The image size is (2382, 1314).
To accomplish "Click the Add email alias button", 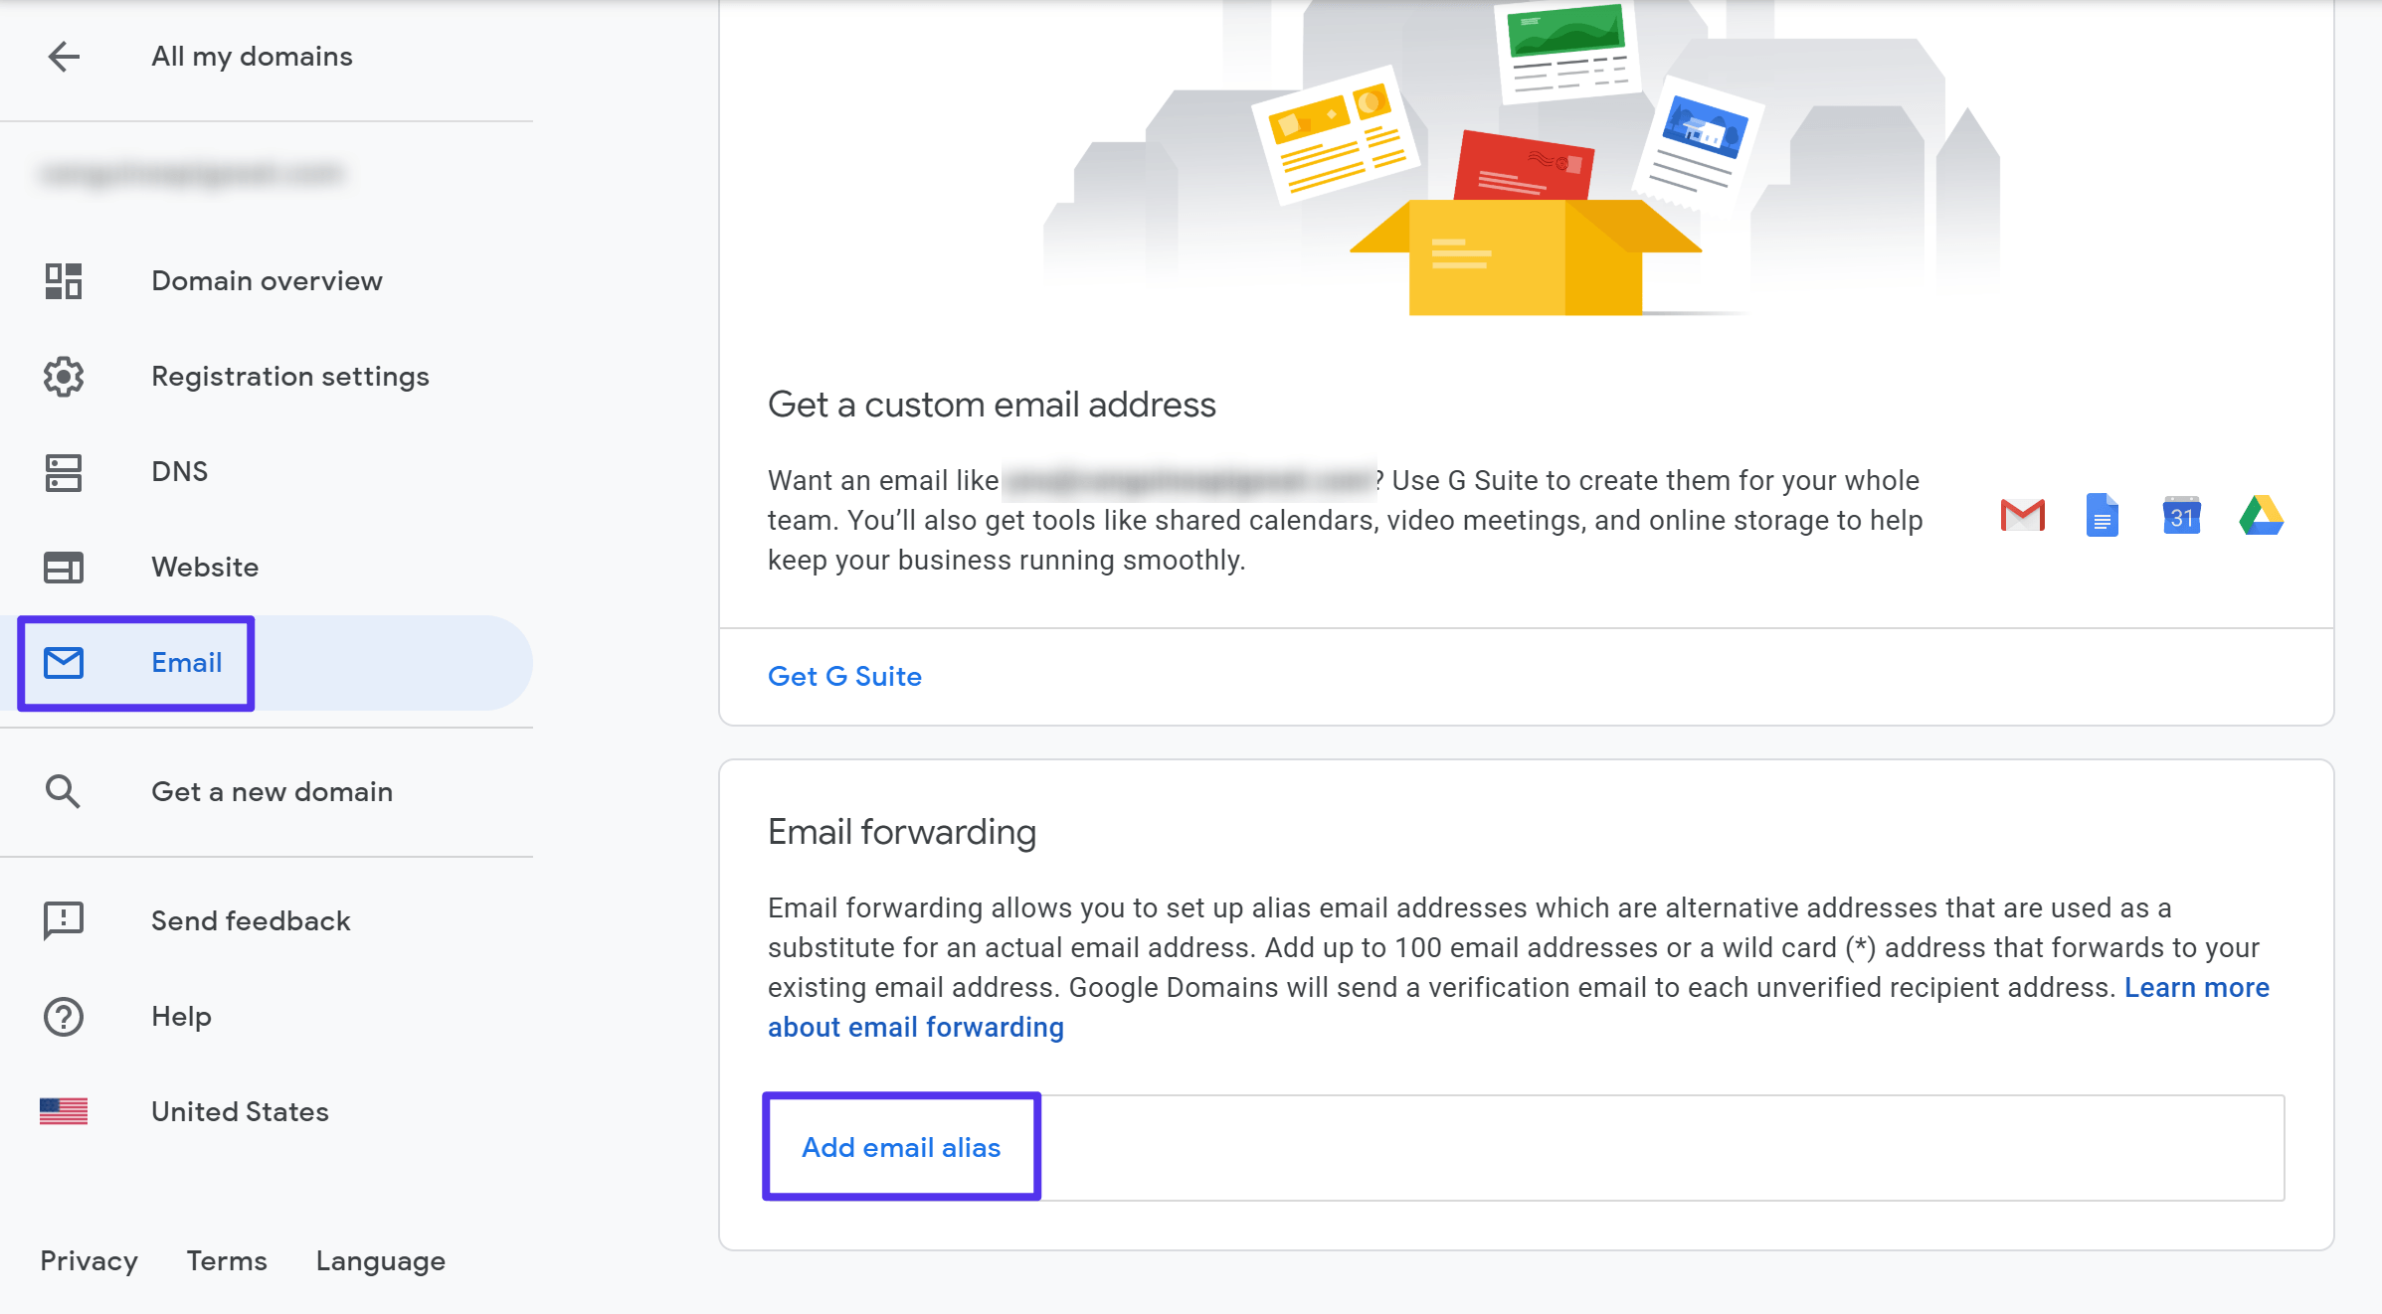I will (900, 1147).
